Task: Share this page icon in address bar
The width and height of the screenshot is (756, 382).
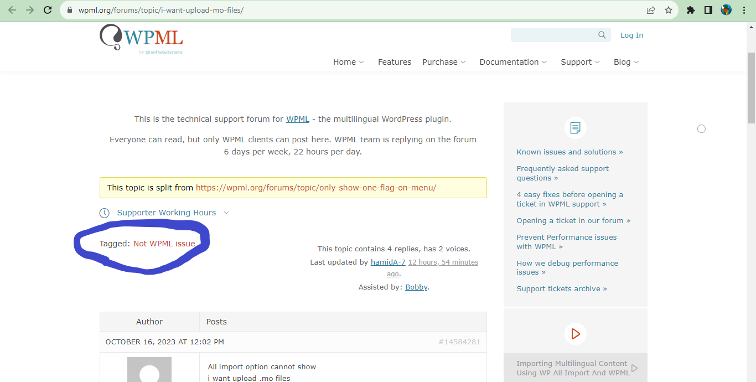Action: click(651, 10)
